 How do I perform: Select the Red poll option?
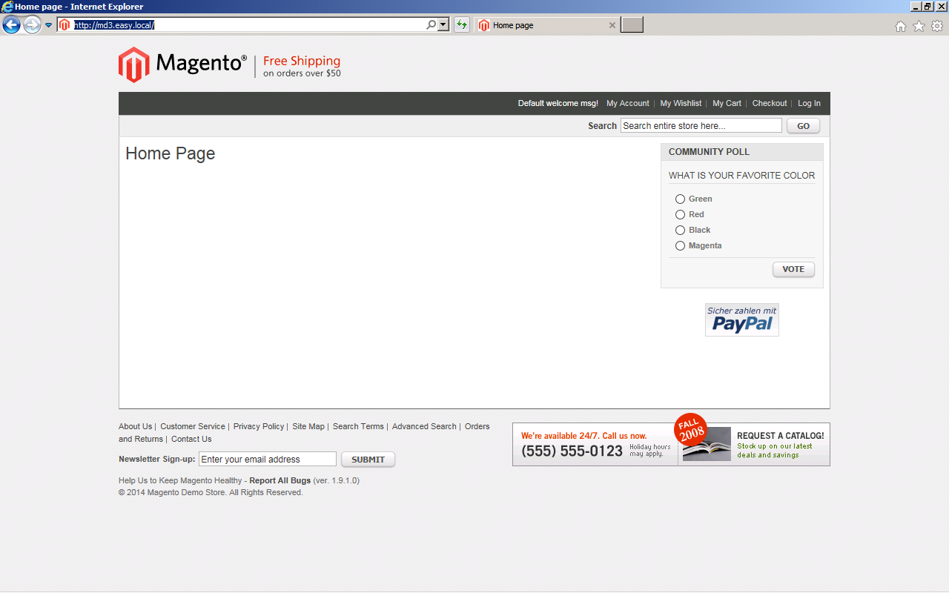(x=680, y=214)
